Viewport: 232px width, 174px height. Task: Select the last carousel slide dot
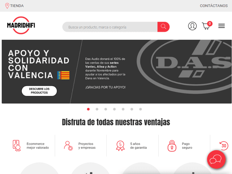[140, 109]
